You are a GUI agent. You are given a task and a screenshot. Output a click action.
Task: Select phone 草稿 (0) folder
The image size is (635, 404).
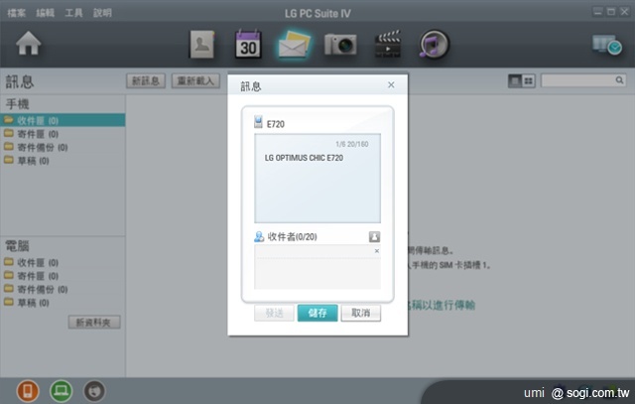(x=63, y=161)
